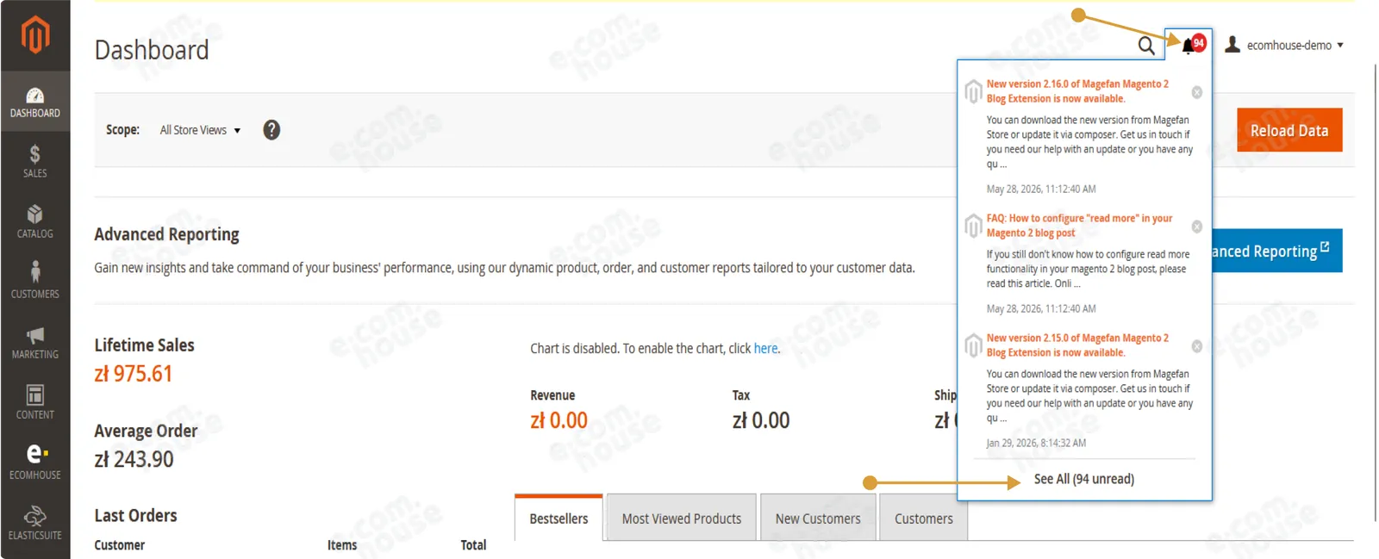Open the Content menu in the sidebar
This screenshot has height=559, width=1379.
click(35, 403)
